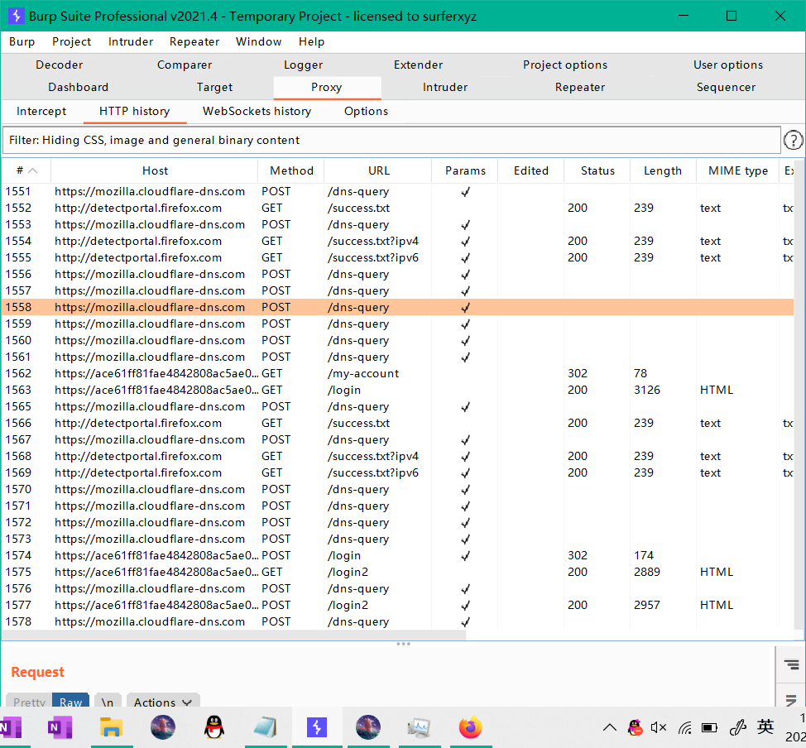Open the Repeater menu in menu bar
The width and height of the screenshot is (806, 748).
[x=194, y=41]
